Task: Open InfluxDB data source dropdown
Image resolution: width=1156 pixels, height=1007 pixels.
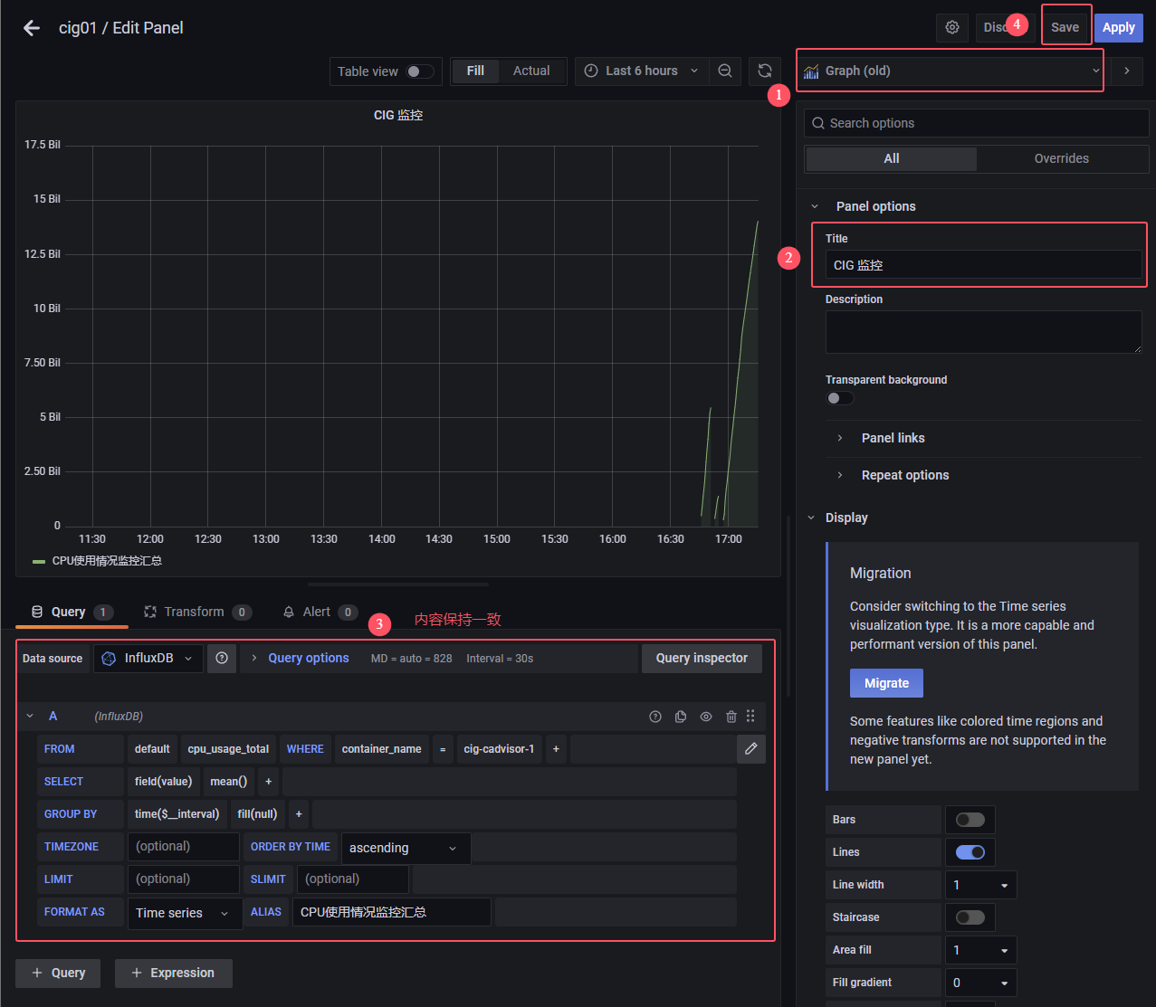Action: (x=148, y=658)
